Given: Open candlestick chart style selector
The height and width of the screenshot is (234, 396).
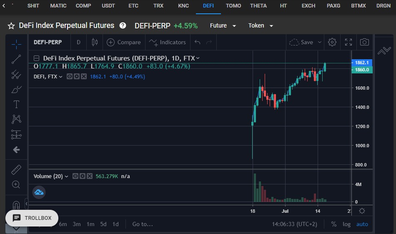Looking at the screenshot, I should coord(95,42).
